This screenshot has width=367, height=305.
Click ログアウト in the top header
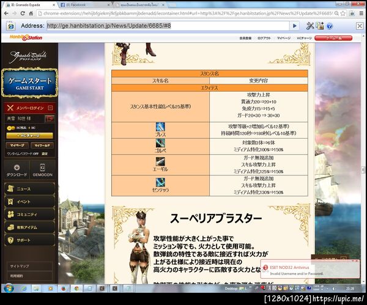pos(264,38)
